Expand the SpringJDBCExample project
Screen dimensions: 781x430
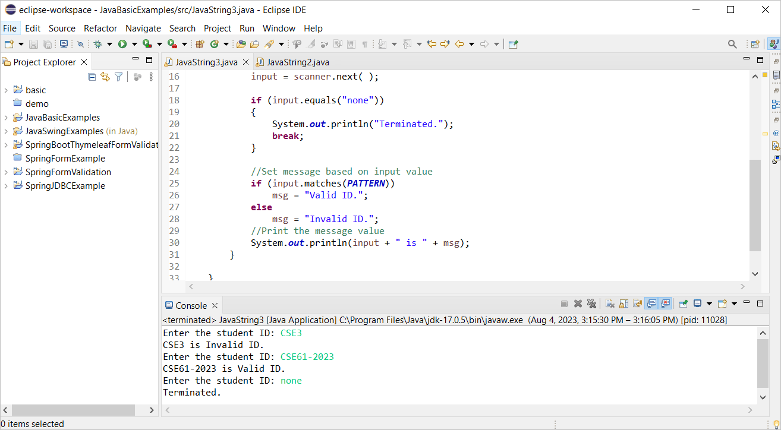[6, 185]
